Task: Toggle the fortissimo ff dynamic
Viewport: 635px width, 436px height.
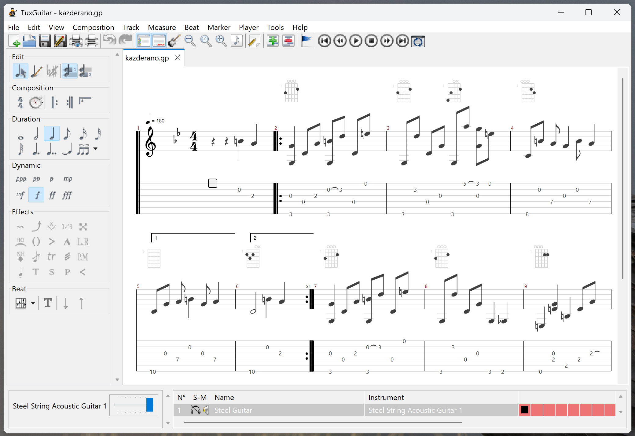Action: click(52, 195)
